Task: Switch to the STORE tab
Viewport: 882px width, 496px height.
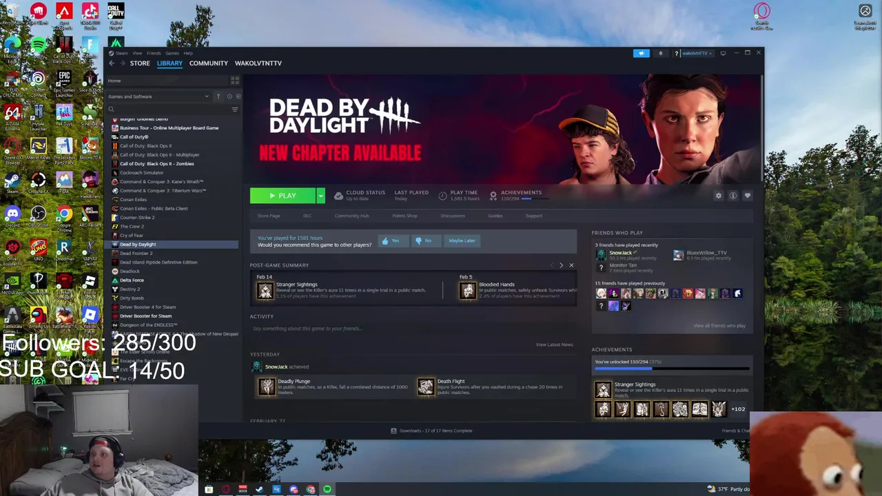Action: [140, 63]
